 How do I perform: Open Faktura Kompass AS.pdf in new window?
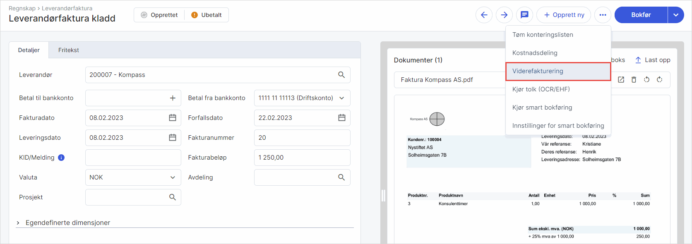click(621, 80)
